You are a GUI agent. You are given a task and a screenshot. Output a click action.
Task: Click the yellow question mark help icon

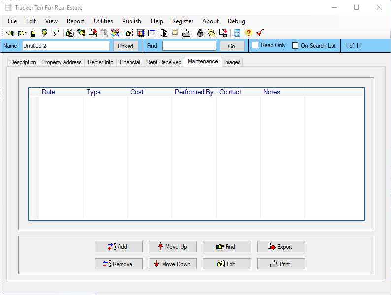coord(248,33)
